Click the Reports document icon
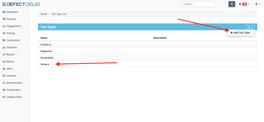The height and width of the screenshot is (122, 264). tap(4, 55)
